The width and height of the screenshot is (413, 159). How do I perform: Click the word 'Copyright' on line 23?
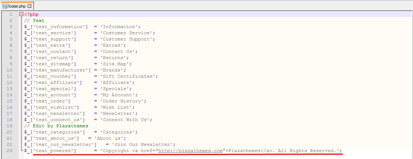[116, 151]
